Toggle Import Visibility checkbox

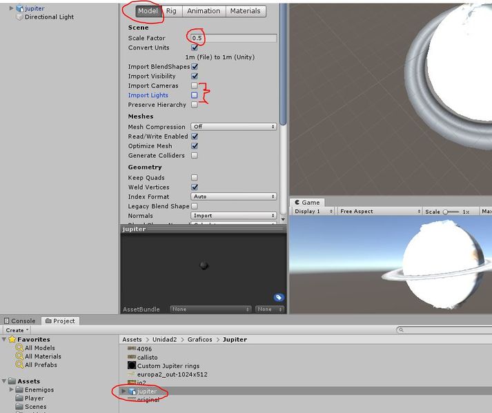[195, 77]
